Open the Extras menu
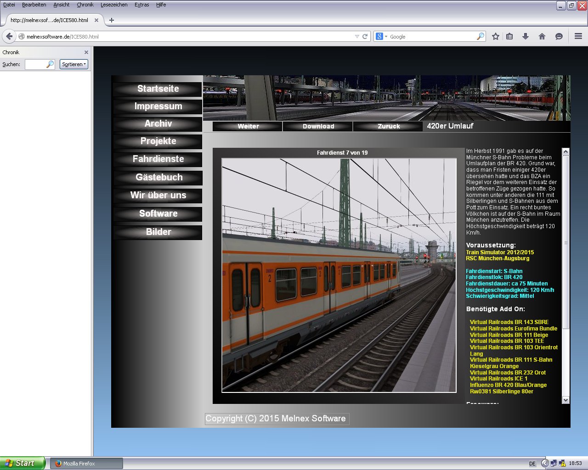 (x=141, y=5)
